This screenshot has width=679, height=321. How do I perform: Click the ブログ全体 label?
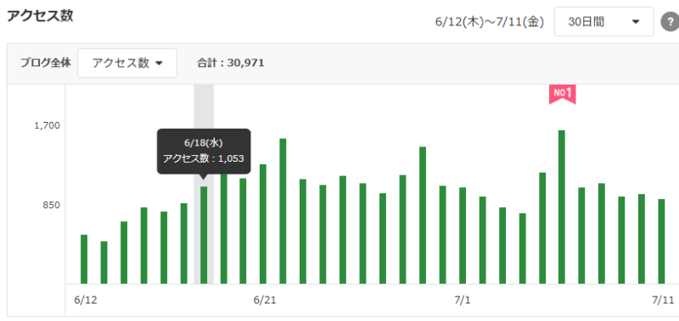pos(46,63)
